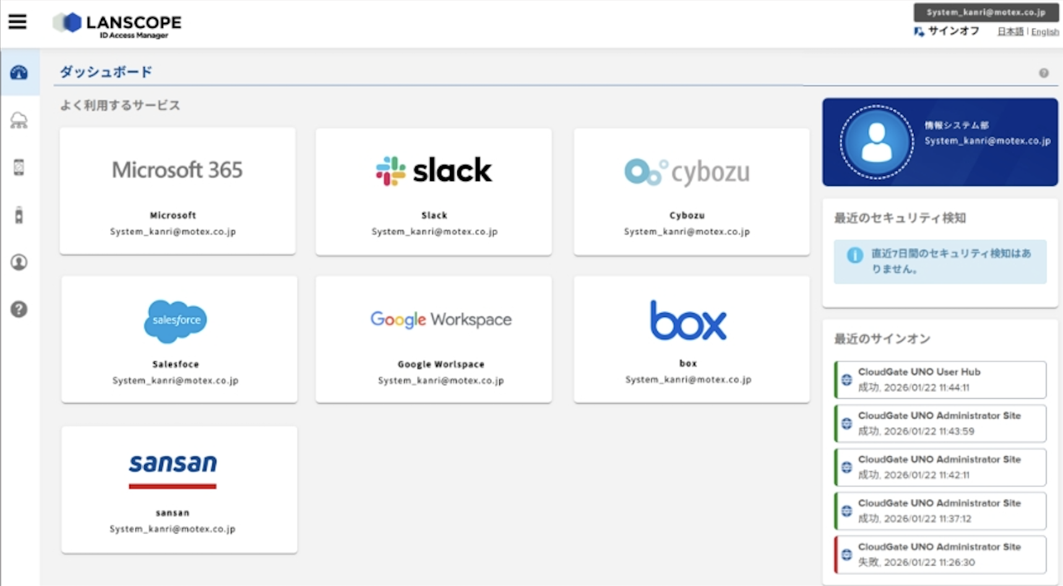Image resolution: width=1063 pixels, height=586 pixels.
Task: Click the USB token sidebar icon
Action: [19, 215]
